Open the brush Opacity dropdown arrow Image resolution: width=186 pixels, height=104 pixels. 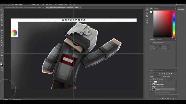40,4
